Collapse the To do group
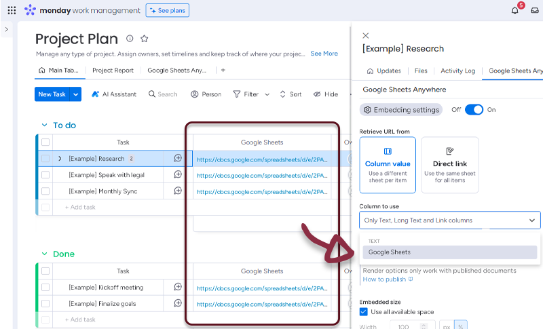The height and width of the screenshot is (329, 543). (43, 125)
